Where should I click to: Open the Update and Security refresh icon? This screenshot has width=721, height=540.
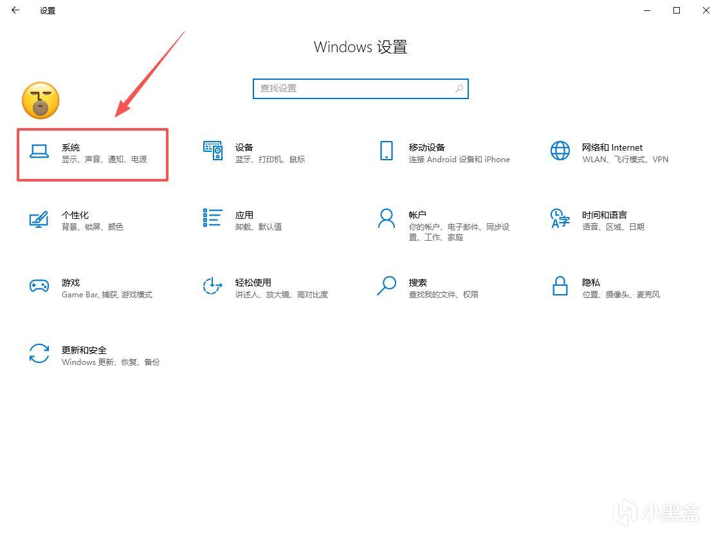[39, 353]
